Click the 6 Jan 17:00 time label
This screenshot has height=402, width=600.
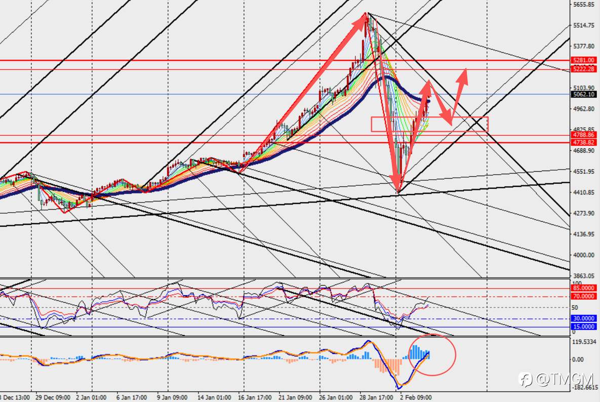point(132,398)
